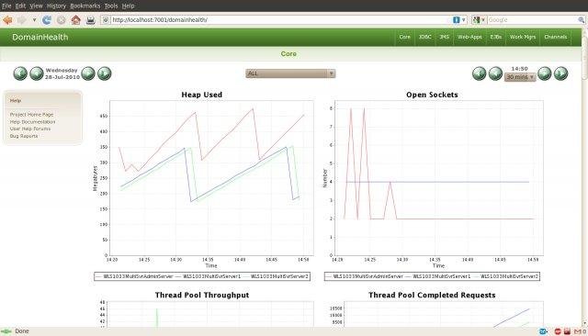Open the Project Home Page link
This screenshot has height=336, width=588.
31,114
